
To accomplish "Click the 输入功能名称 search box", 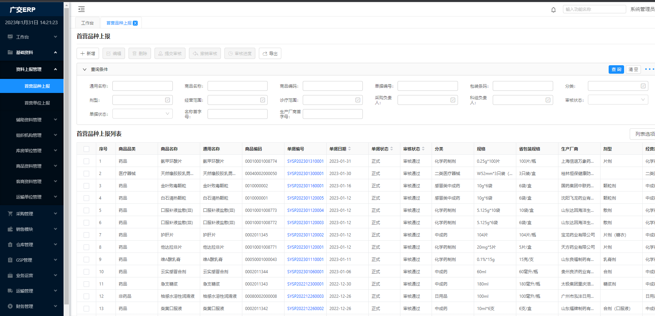I will [594, 9].
